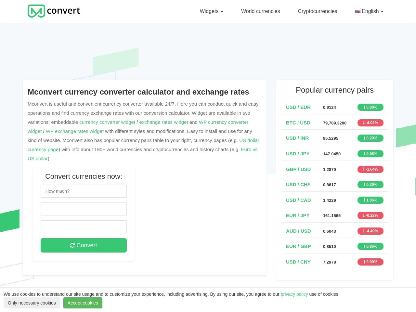
Task: Click the 1.06% change badge for USD/CAD
Action: point(370,200)
